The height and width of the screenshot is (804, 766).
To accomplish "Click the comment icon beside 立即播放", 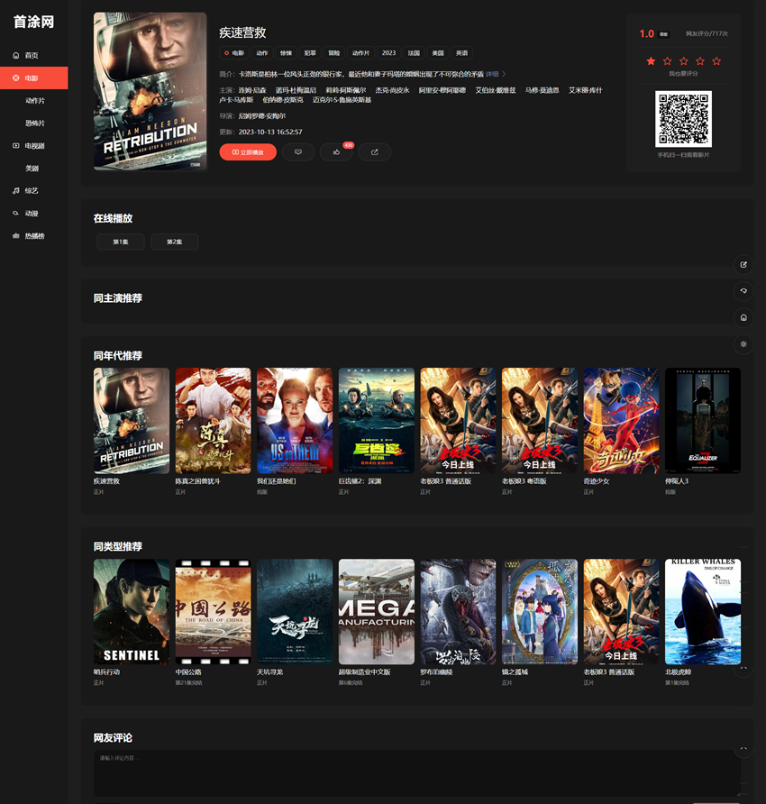I will coord(297,152).
